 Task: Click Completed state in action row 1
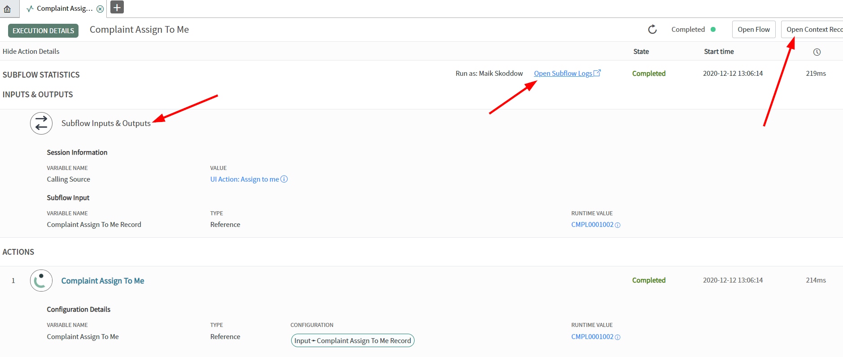click(x=649, y=280)
